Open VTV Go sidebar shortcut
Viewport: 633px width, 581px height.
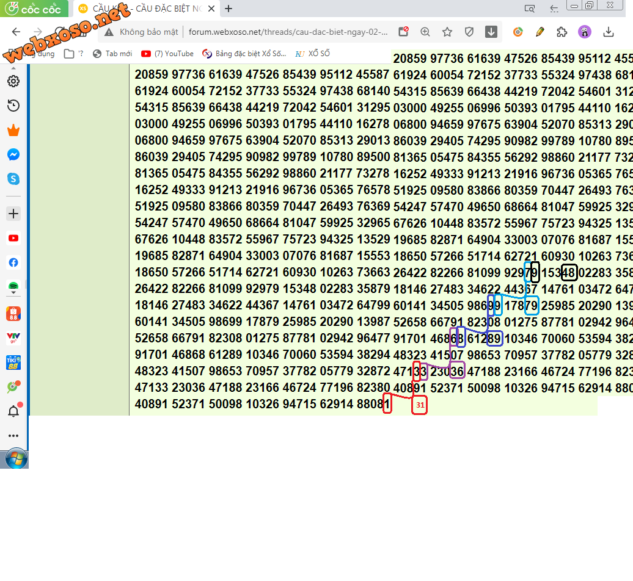coord(13,337)
